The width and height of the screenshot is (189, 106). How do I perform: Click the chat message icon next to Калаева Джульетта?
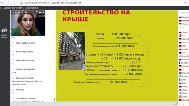click(x=13, y=43)
